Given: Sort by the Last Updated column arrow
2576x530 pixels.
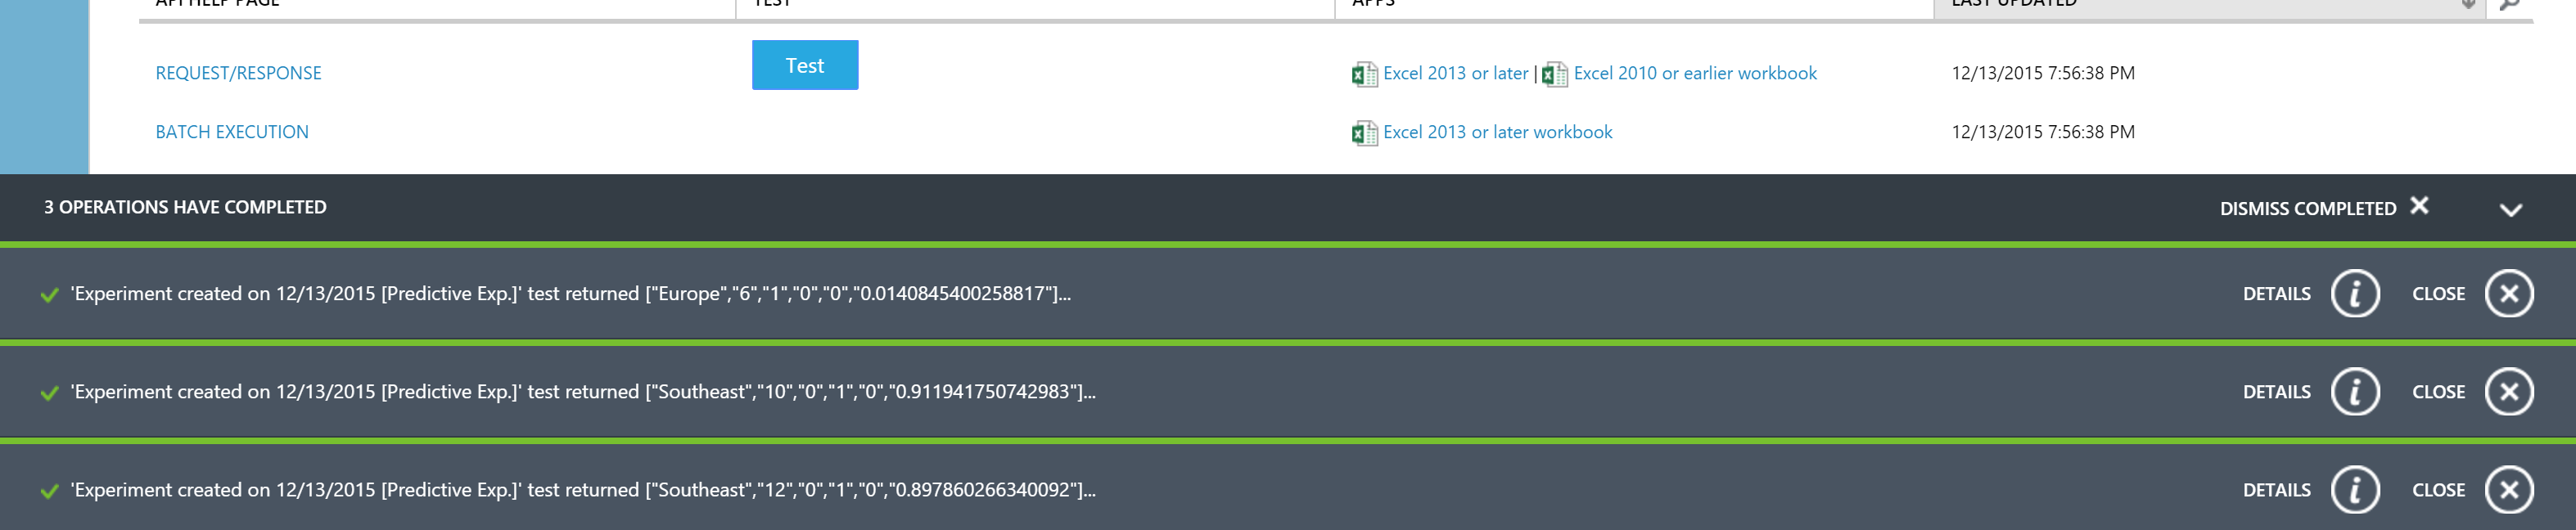Looking at the screenshot, I should point(2468,4).
